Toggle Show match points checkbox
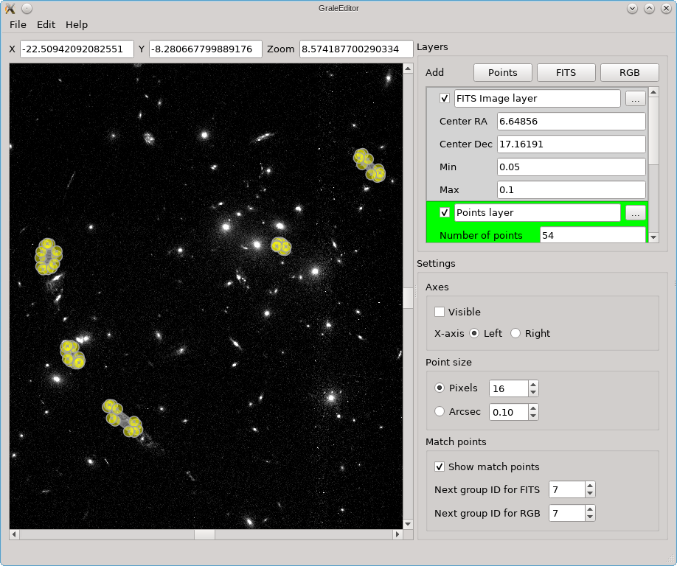 [x=440, y=467]
